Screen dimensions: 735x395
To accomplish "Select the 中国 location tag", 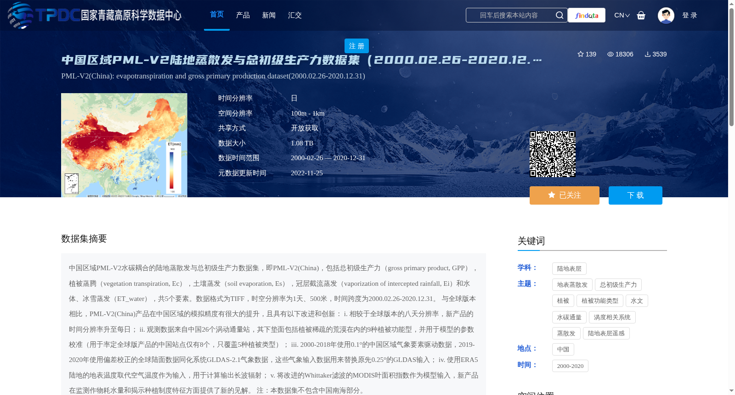I will 563,350.
